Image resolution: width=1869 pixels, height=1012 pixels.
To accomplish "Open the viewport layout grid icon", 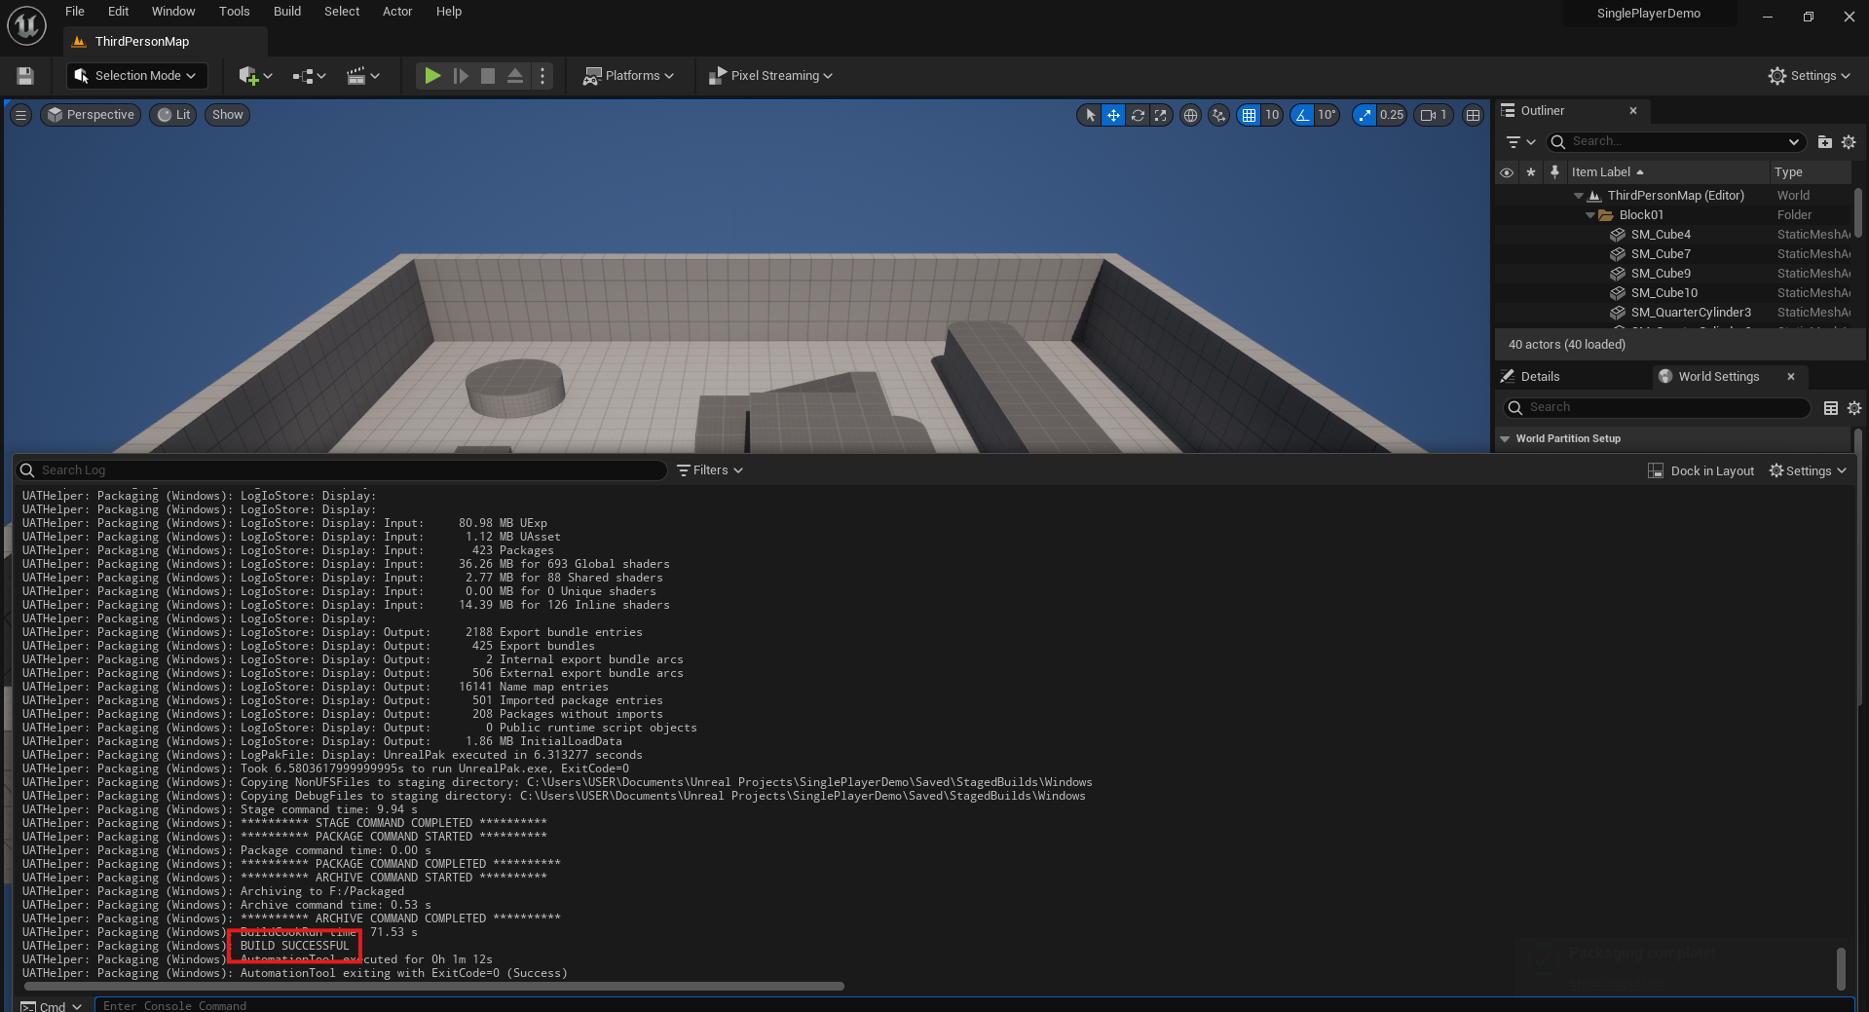I will 1473,115.
